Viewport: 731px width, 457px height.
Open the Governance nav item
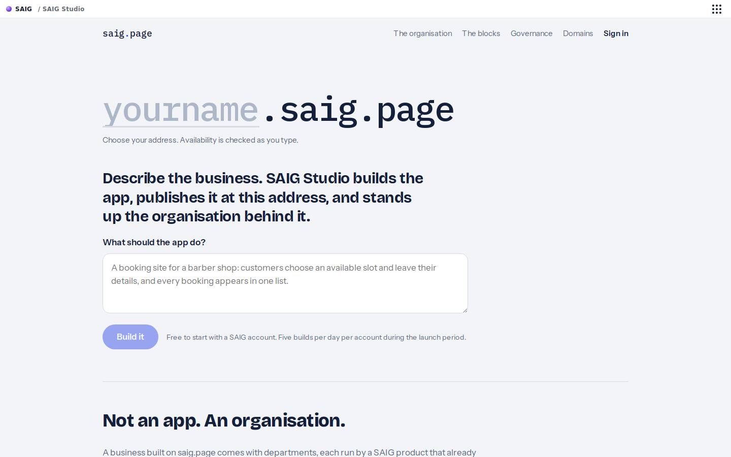531,34
